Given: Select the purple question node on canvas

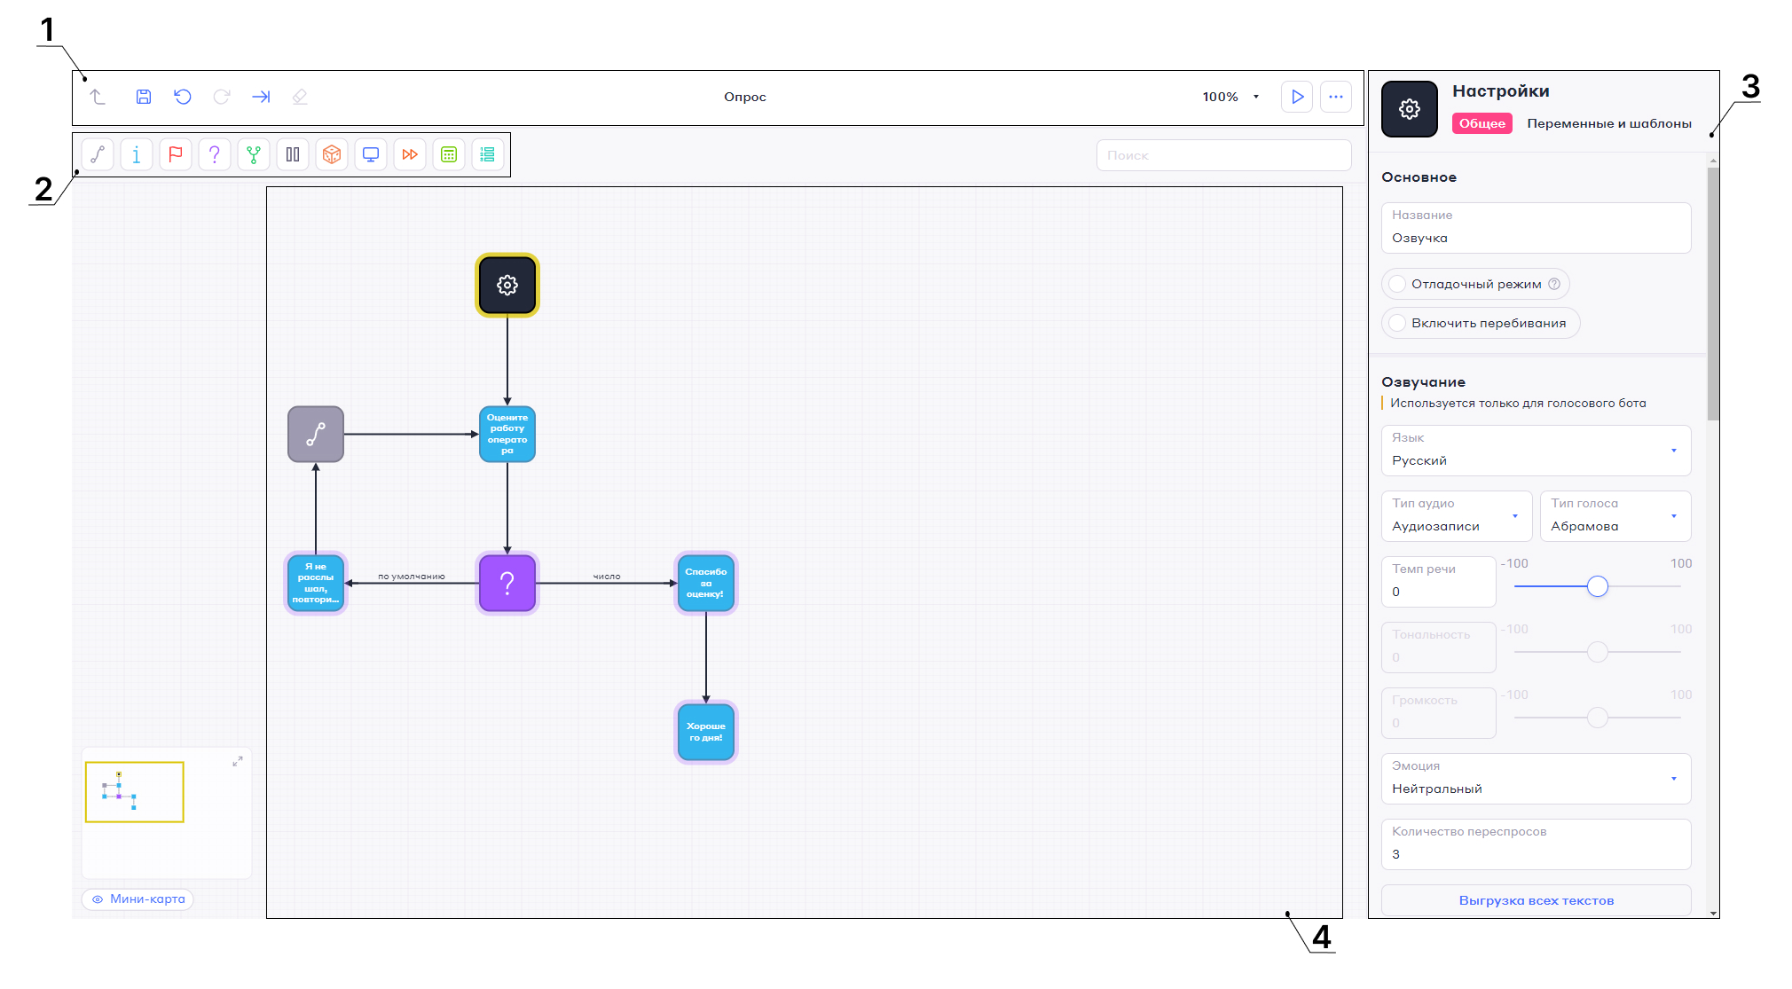Looking at the screenshot, I should pos(507,583).
